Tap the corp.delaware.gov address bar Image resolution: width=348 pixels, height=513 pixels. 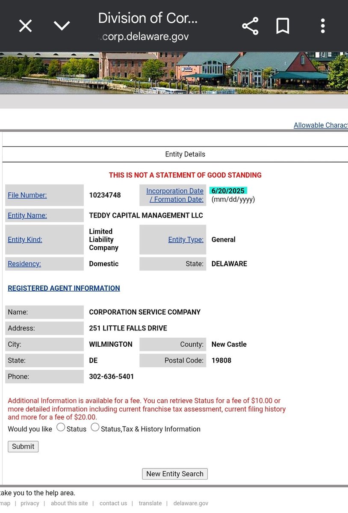coord(144,37)
